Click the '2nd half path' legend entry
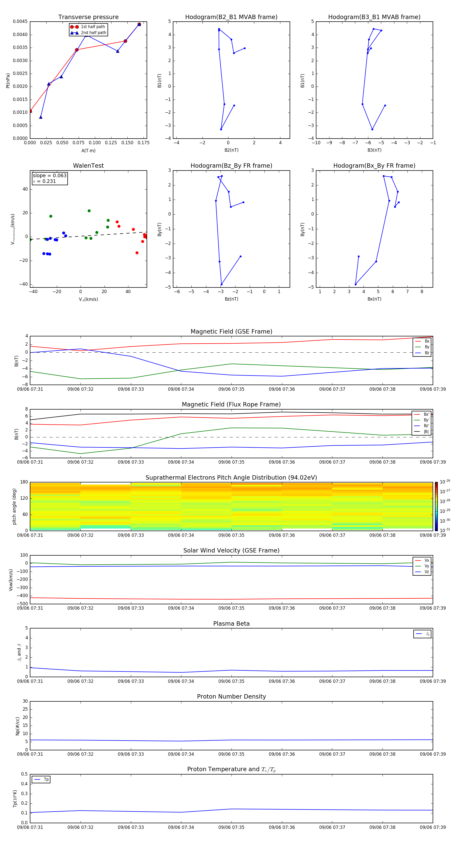Viewport: 463px width, 850px height. (x=88, y=33)
